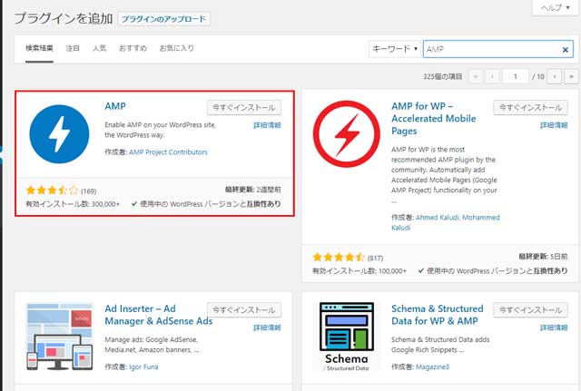Install Schema & Structured Data plugin
581x391 pixels.
point(530,310)
